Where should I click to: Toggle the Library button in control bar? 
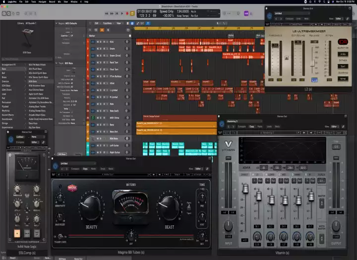pyautogui.click(x=4, y=14)
